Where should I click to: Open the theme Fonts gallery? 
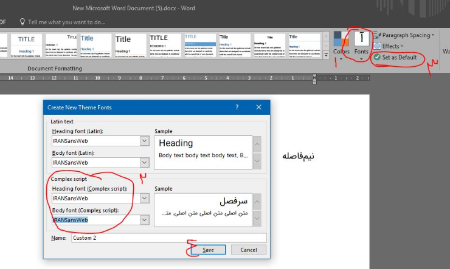point(361,46)
